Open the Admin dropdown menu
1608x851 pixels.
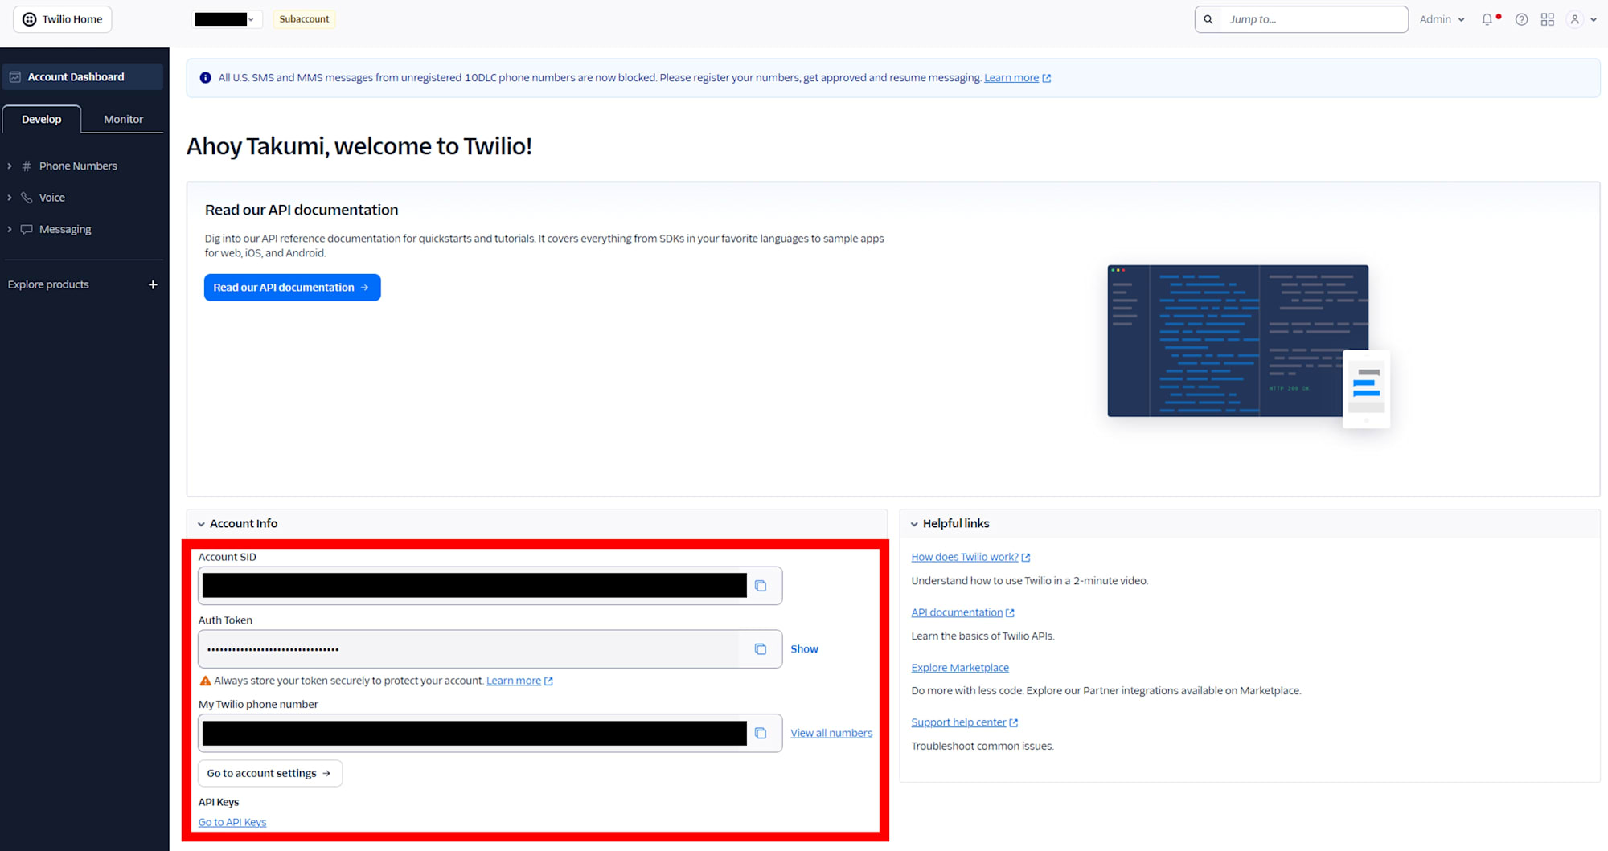click(x=1442, y=19)
